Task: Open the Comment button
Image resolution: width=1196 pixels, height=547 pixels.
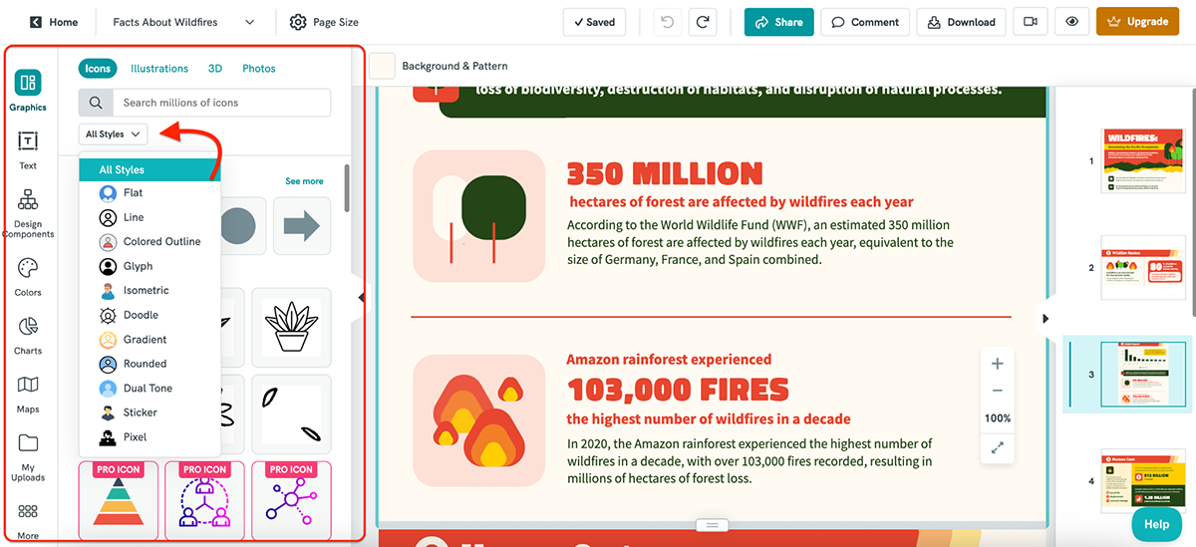Action: click(865, 22)
